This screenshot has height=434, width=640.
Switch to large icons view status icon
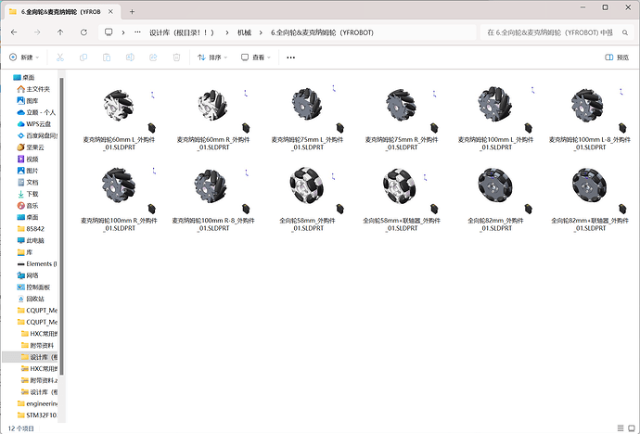(x=632, y=428)
